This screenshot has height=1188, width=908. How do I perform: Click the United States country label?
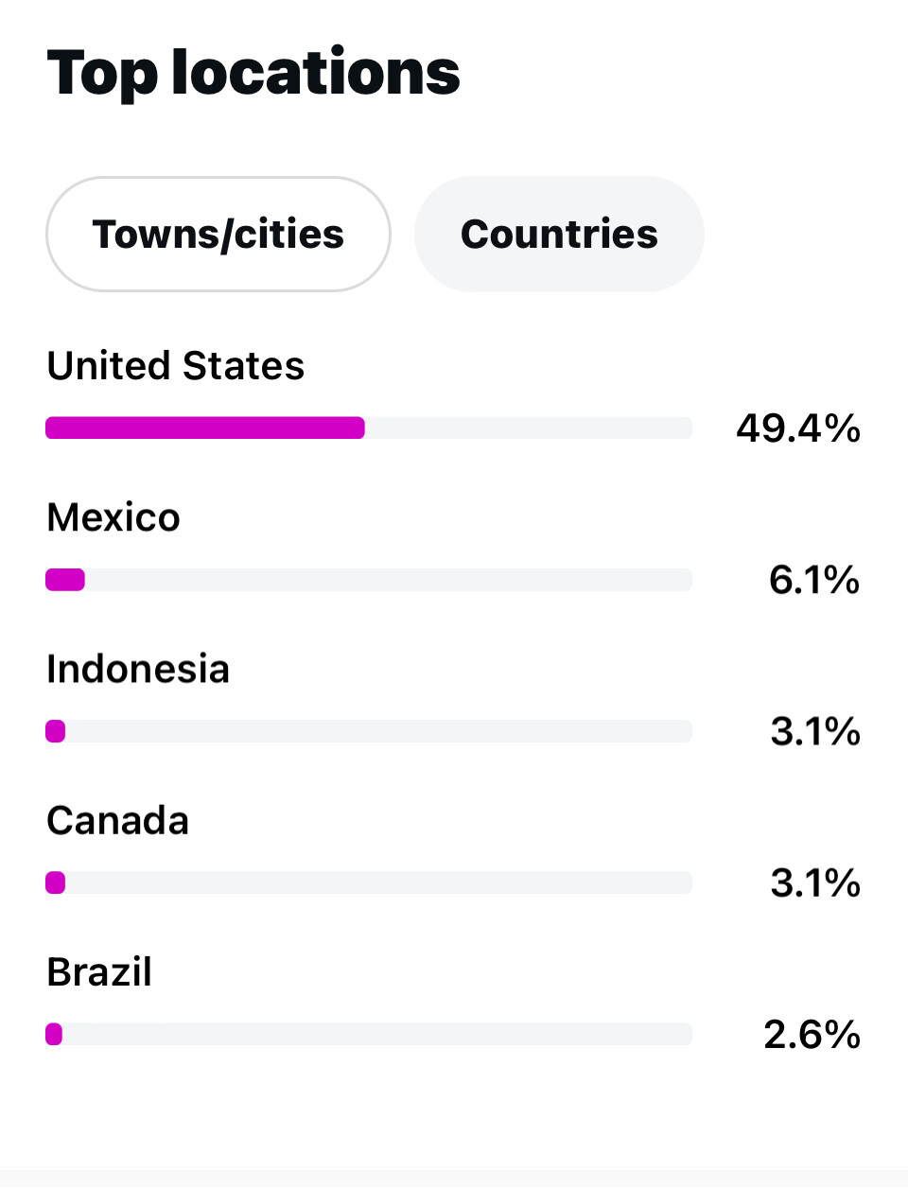point(176,366)
